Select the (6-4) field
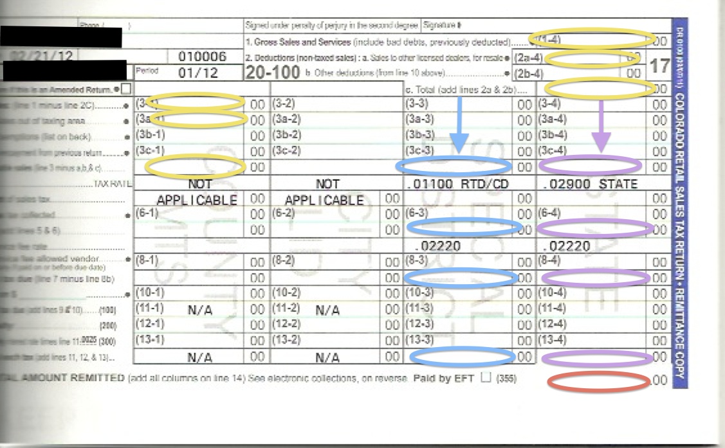Viewport: 725px width, 448px height. 591,214
